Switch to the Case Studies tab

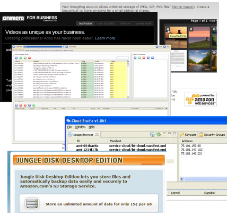pyautogui.click(x=105, y=23)
